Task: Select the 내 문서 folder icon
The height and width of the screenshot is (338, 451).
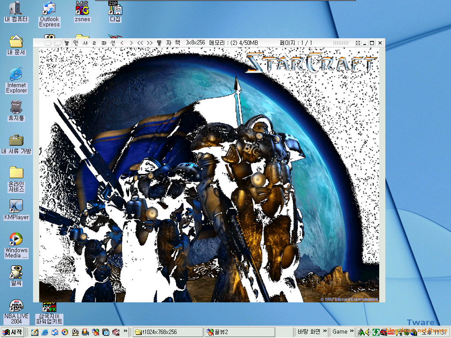Action: pos(16,45)
